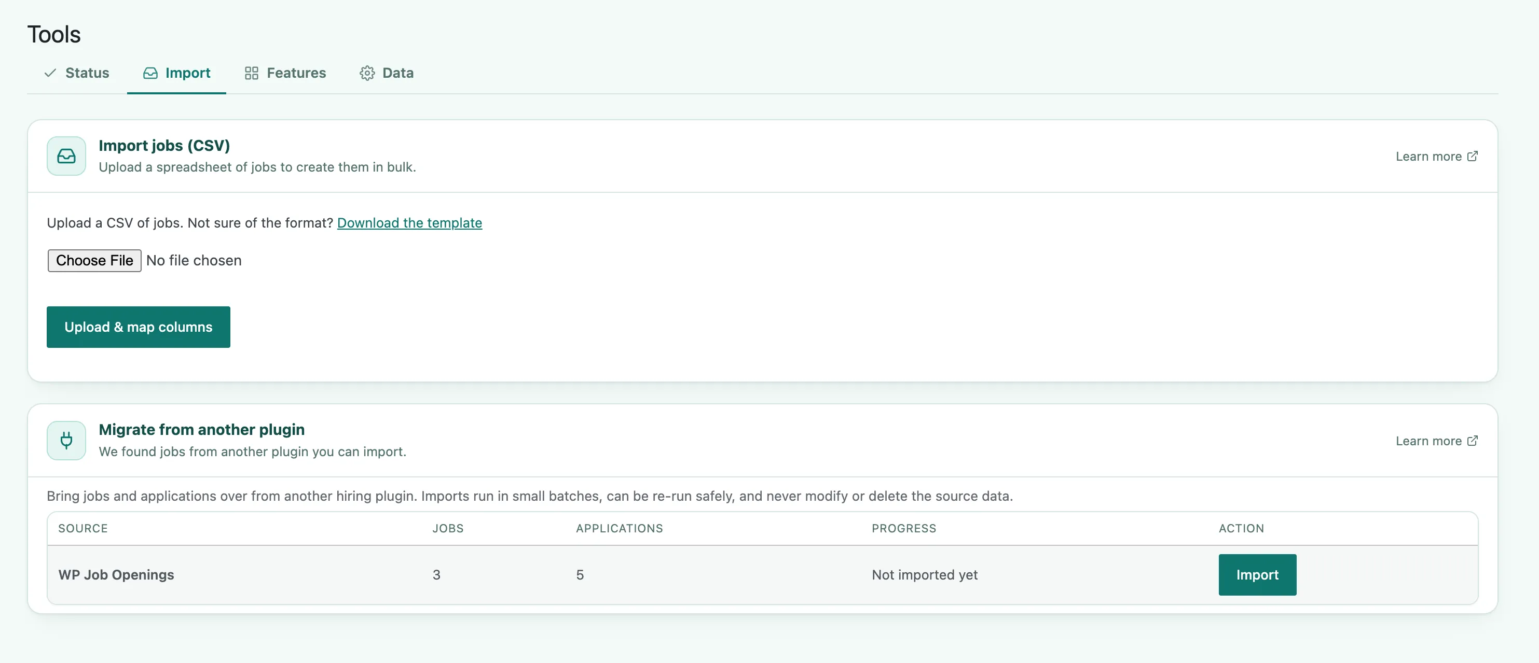Click the SOURCE column header

[x=83, y=528]
